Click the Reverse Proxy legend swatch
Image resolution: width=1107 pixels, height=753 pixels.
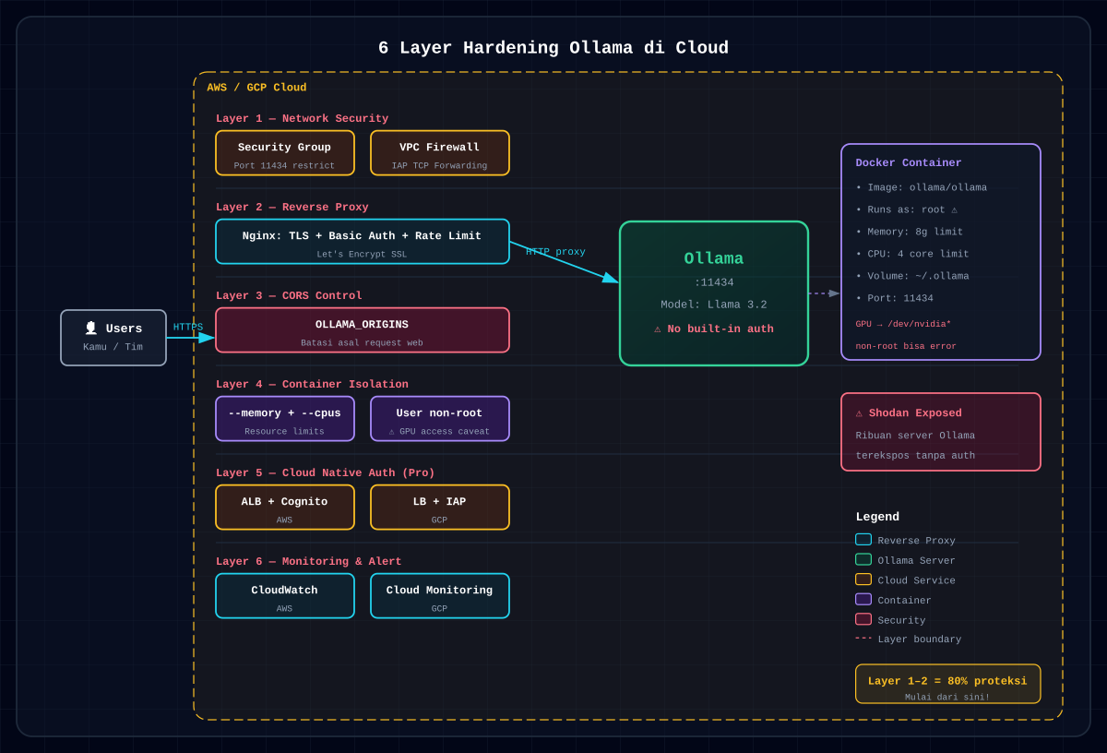point(863,540)
